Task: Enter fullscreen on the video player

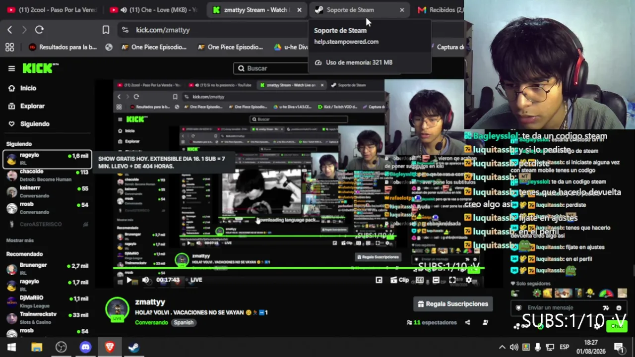Action: (452, 280)
